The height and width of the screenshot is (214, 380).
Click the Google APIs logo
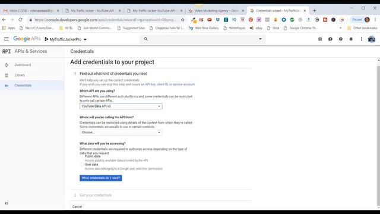tap(27, 39)
